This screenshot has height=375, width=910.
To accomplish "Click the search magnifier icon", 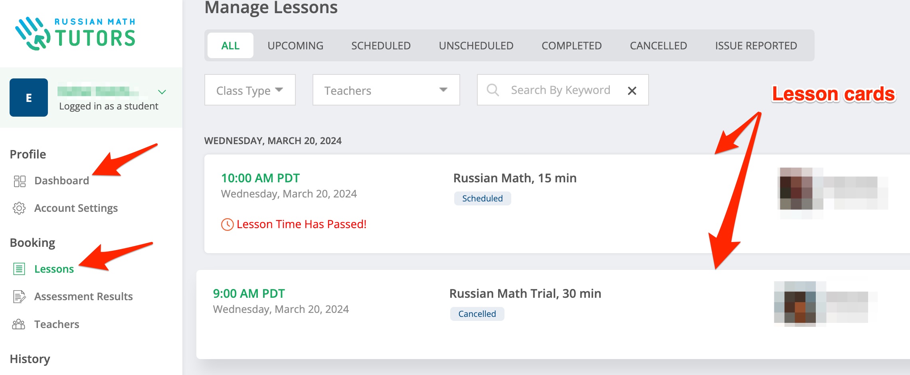I will click(493, 90).
